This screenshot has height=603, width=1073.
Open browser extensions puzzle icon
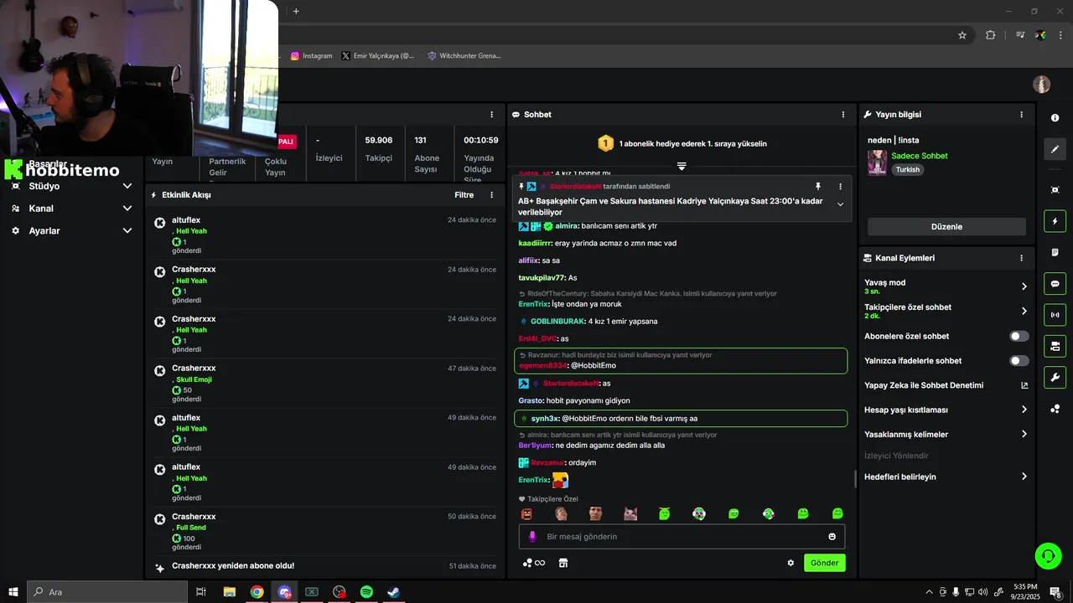pos(991,35)
